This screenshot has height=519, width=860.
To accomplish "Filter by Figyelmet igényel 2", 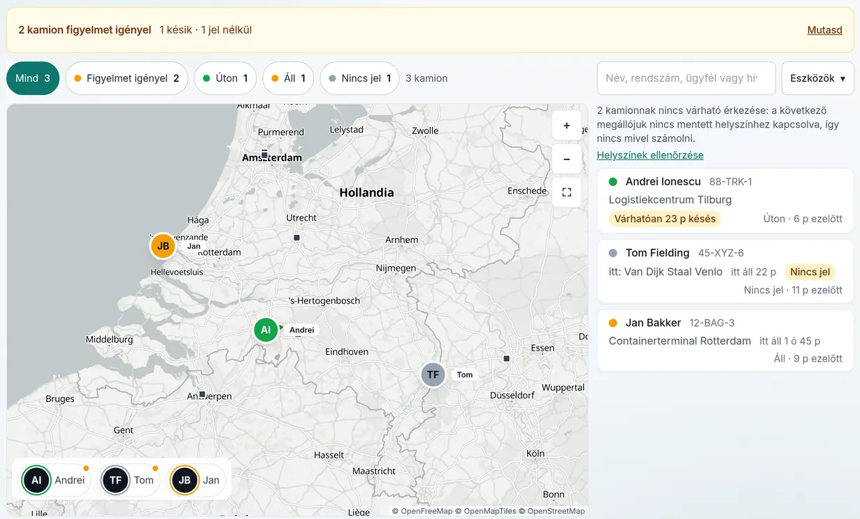I will [127, 78].
